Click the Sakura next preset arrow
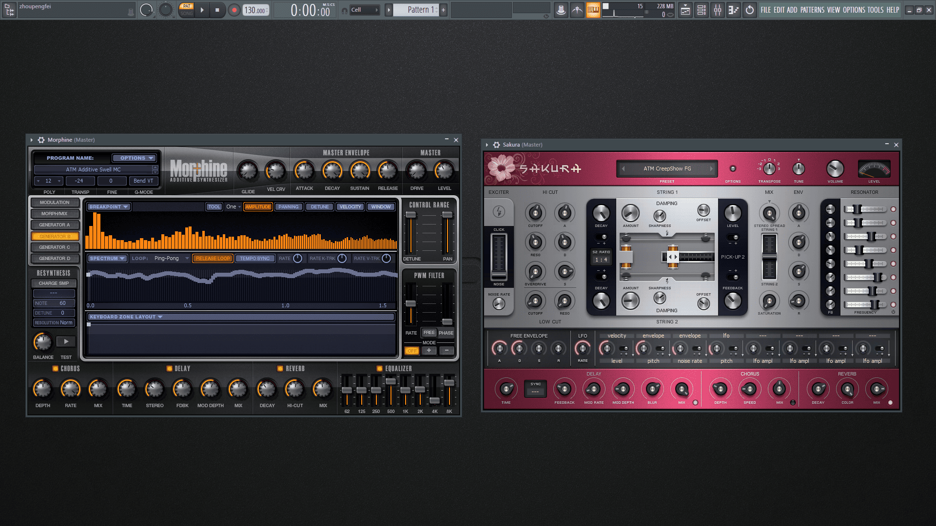The height and width of the screenshot is (526, 936). pyautogui.click(x=711, y=169)
